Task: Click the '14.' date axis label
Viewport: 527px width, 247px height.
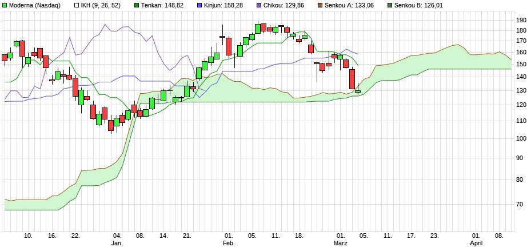Action: [x=163, y=236]
